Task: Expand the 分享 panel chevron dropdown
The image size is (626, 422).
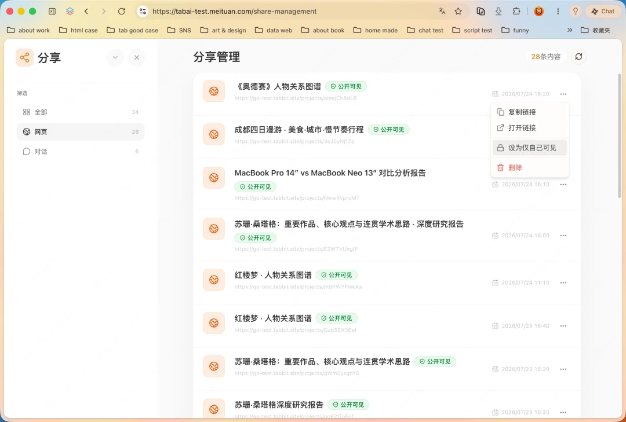Action: point(115,57)
